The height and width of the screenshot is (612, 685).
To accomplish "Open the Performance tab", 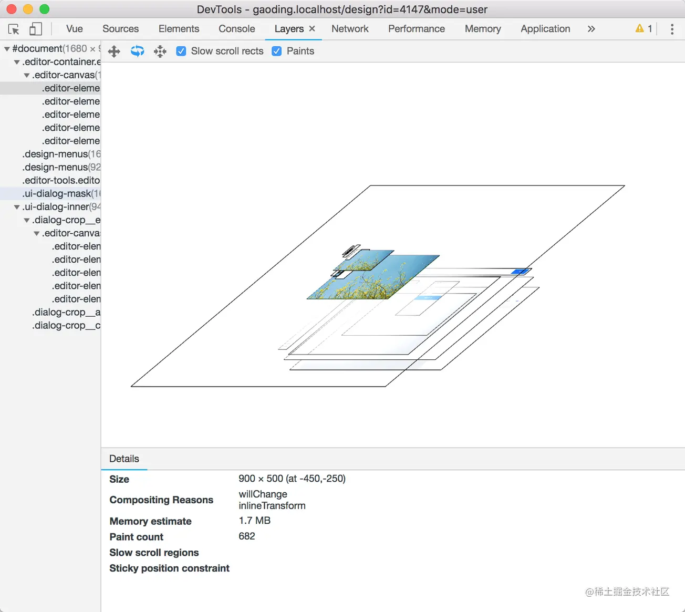I will point(417,29).
